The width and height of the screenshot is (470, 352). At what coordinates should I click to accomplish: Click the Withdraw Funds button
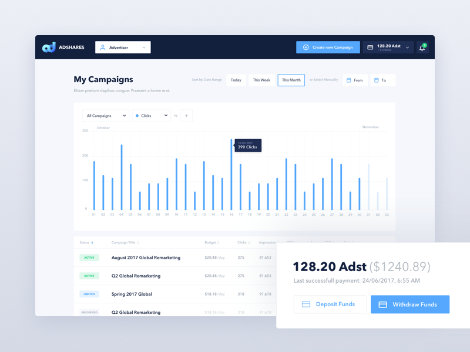coord(409,304)
